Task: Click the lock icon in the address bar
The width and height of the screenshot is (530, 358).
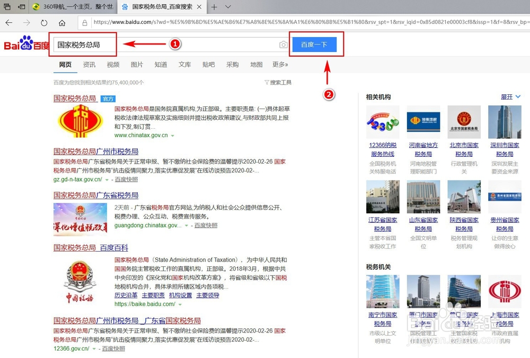Action: (x=84, y=23)
